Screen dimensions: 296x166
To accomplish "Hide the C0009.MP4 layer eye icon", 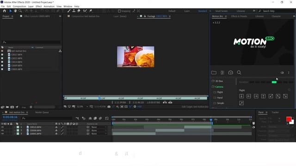I will click(x=2, y=130).
